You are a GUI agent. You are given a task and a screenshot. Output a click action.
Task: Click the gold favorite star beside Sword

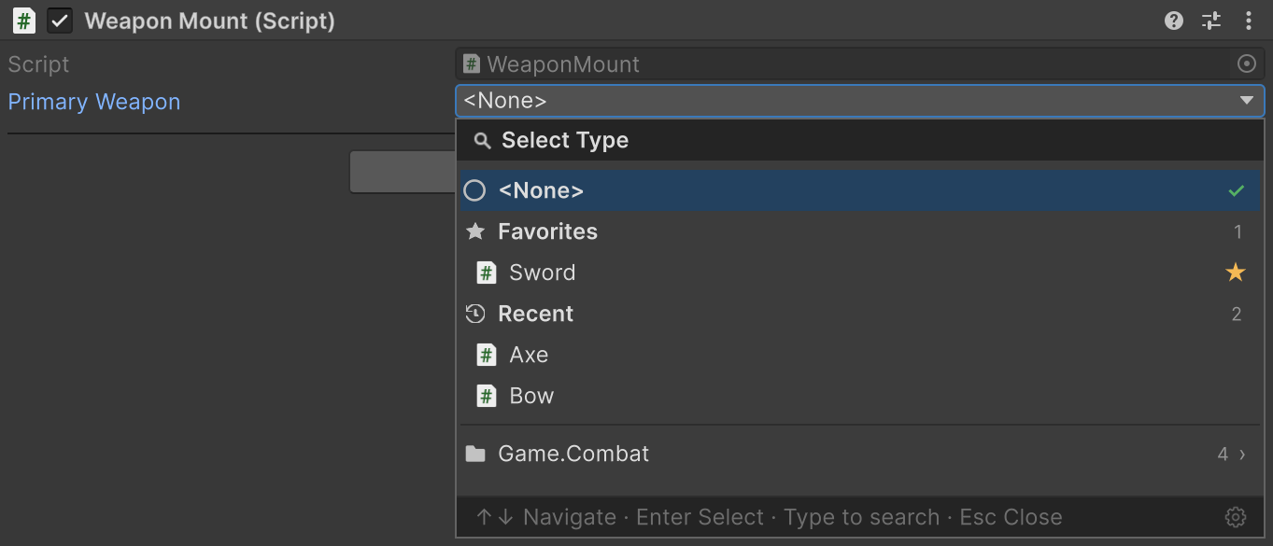click(1236, 273)
